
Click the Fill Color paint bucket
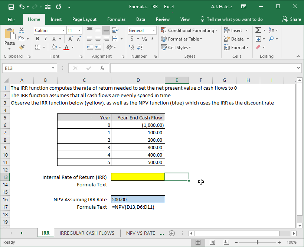click(x=54, y=47)
